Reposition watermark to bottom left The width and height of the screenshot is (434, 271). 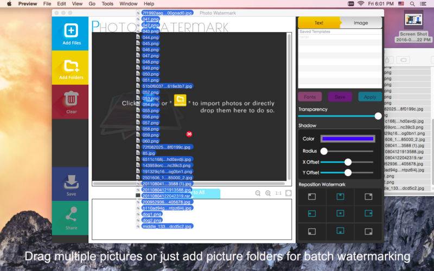pyautogui.click(x=312, y=231)
